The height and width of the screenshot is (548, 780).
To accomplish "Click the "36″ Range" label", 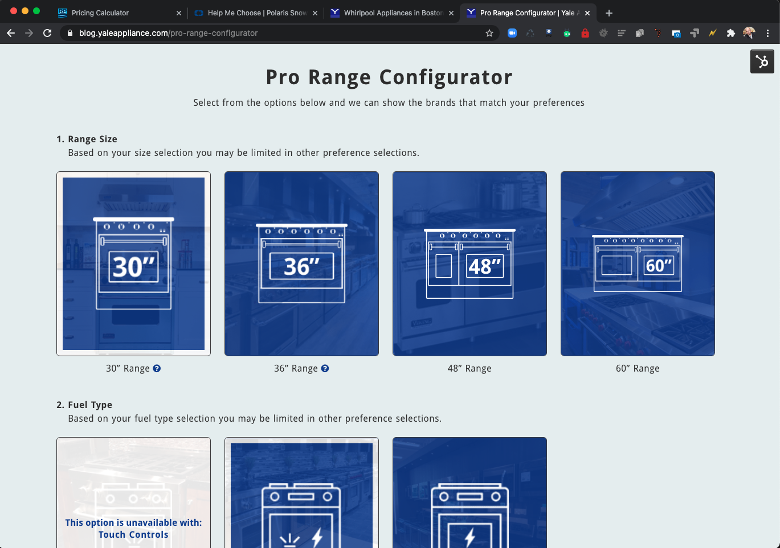I will pos(296,369).
